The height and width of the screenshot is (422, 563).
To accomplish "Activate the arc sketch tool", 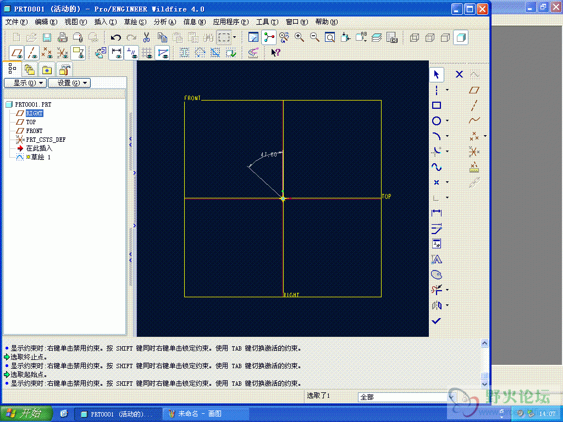I will (437, 136).
